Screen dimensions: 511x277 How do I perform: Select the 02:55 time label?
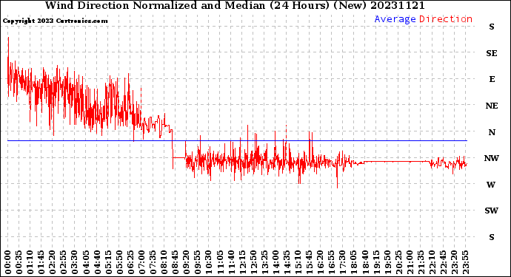point(64,263)
